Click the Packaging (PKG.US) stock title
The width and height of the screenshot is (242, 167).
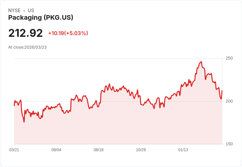click(x=40, y=18)
